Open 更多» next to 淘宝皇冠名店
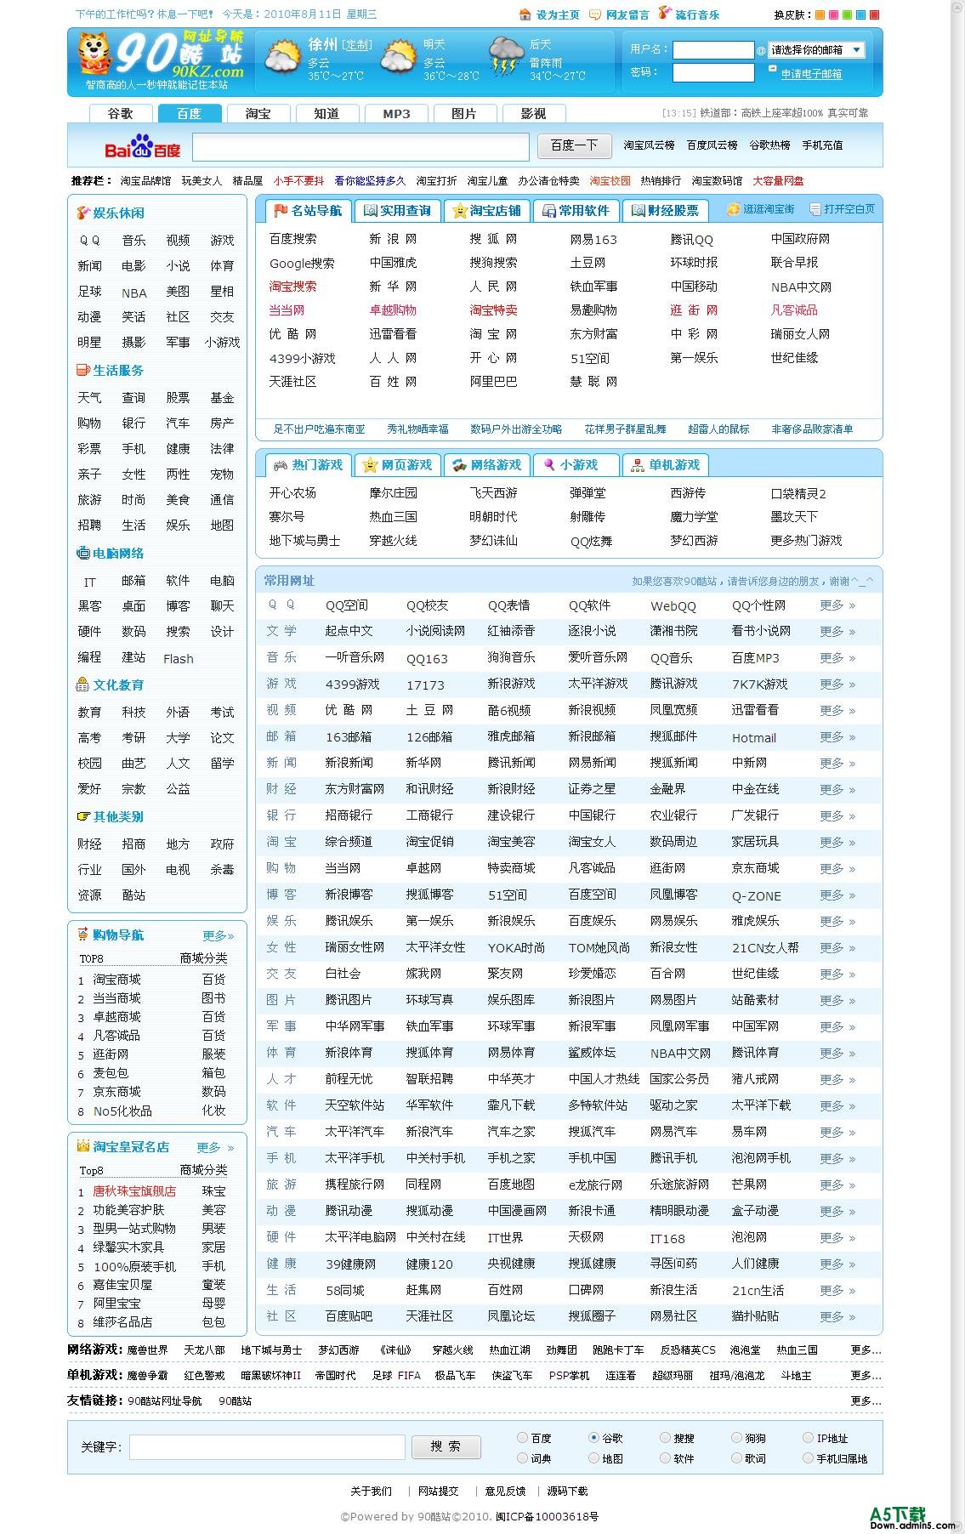 pyautogui.click(x=215, y=1148)
